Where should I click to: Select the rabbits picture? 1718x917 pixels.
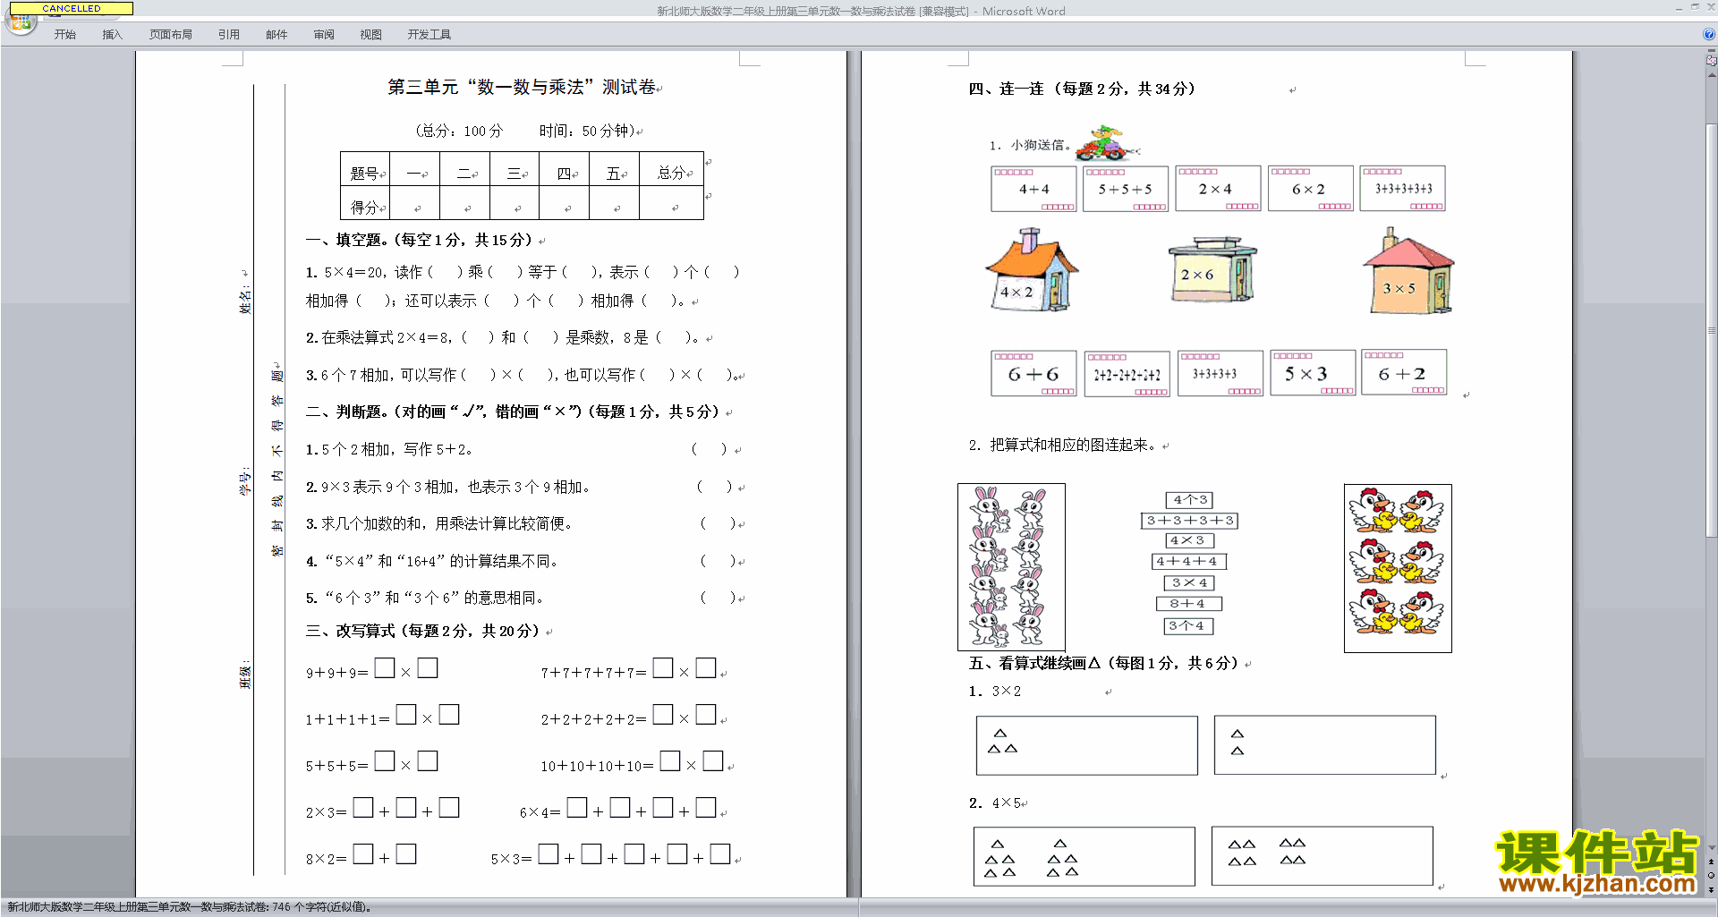pyautogui.click(x=1011, y=566)
